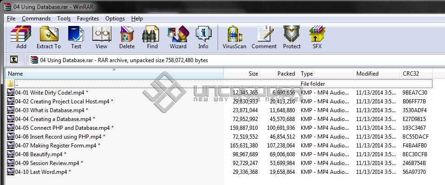
Task: Open the Options menu
Action: tap(115, 19)
